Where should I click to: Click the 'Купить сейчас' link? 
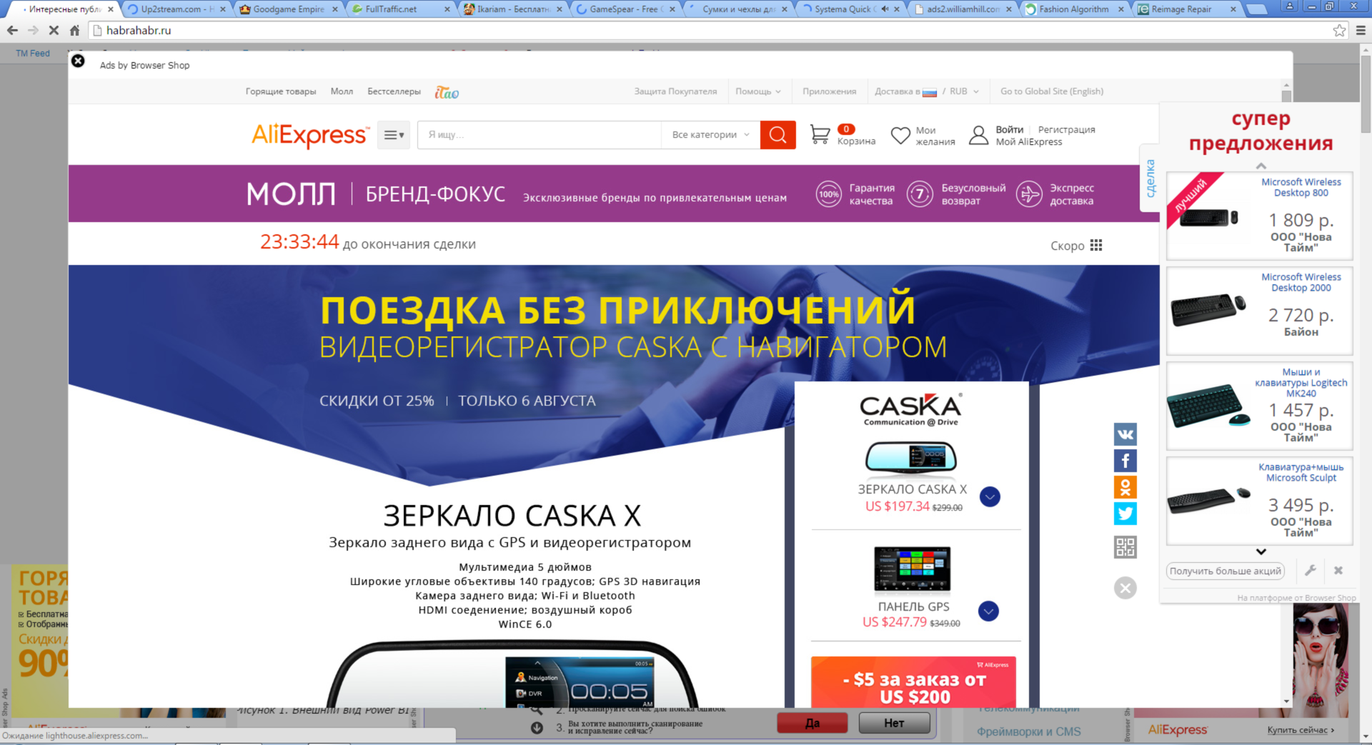pyautogui.click(x=1301, y=729)
